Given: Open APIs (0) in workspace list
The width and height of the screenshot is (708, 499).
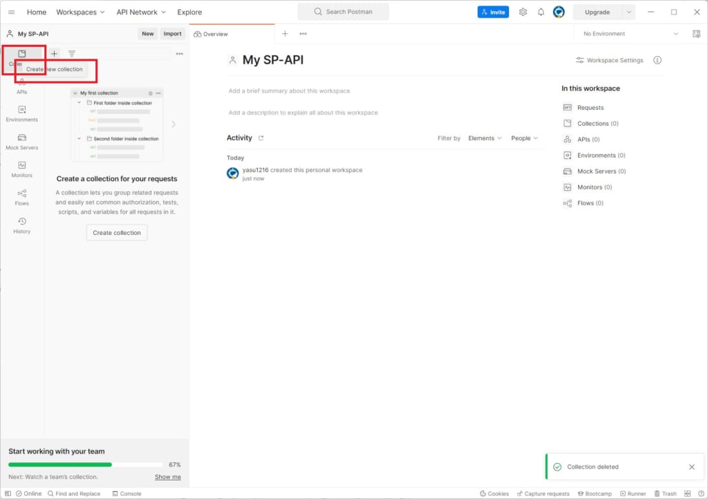Looking at the screenshot, I should click(581, 140).
